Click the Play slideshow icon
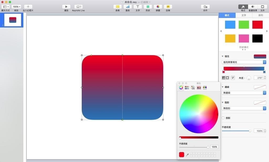The height and width of the screenshot is (162, 269). click(66, 7)
